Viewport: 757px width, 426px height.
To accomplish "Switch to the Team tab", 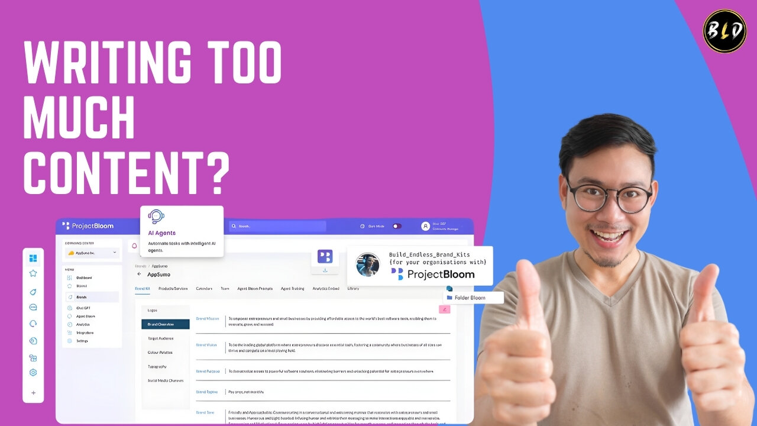I will click(x=225, y=289).
